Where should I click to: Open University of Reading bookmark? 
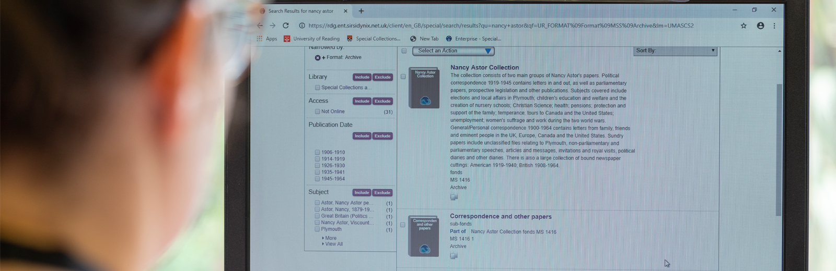point(311,39)
